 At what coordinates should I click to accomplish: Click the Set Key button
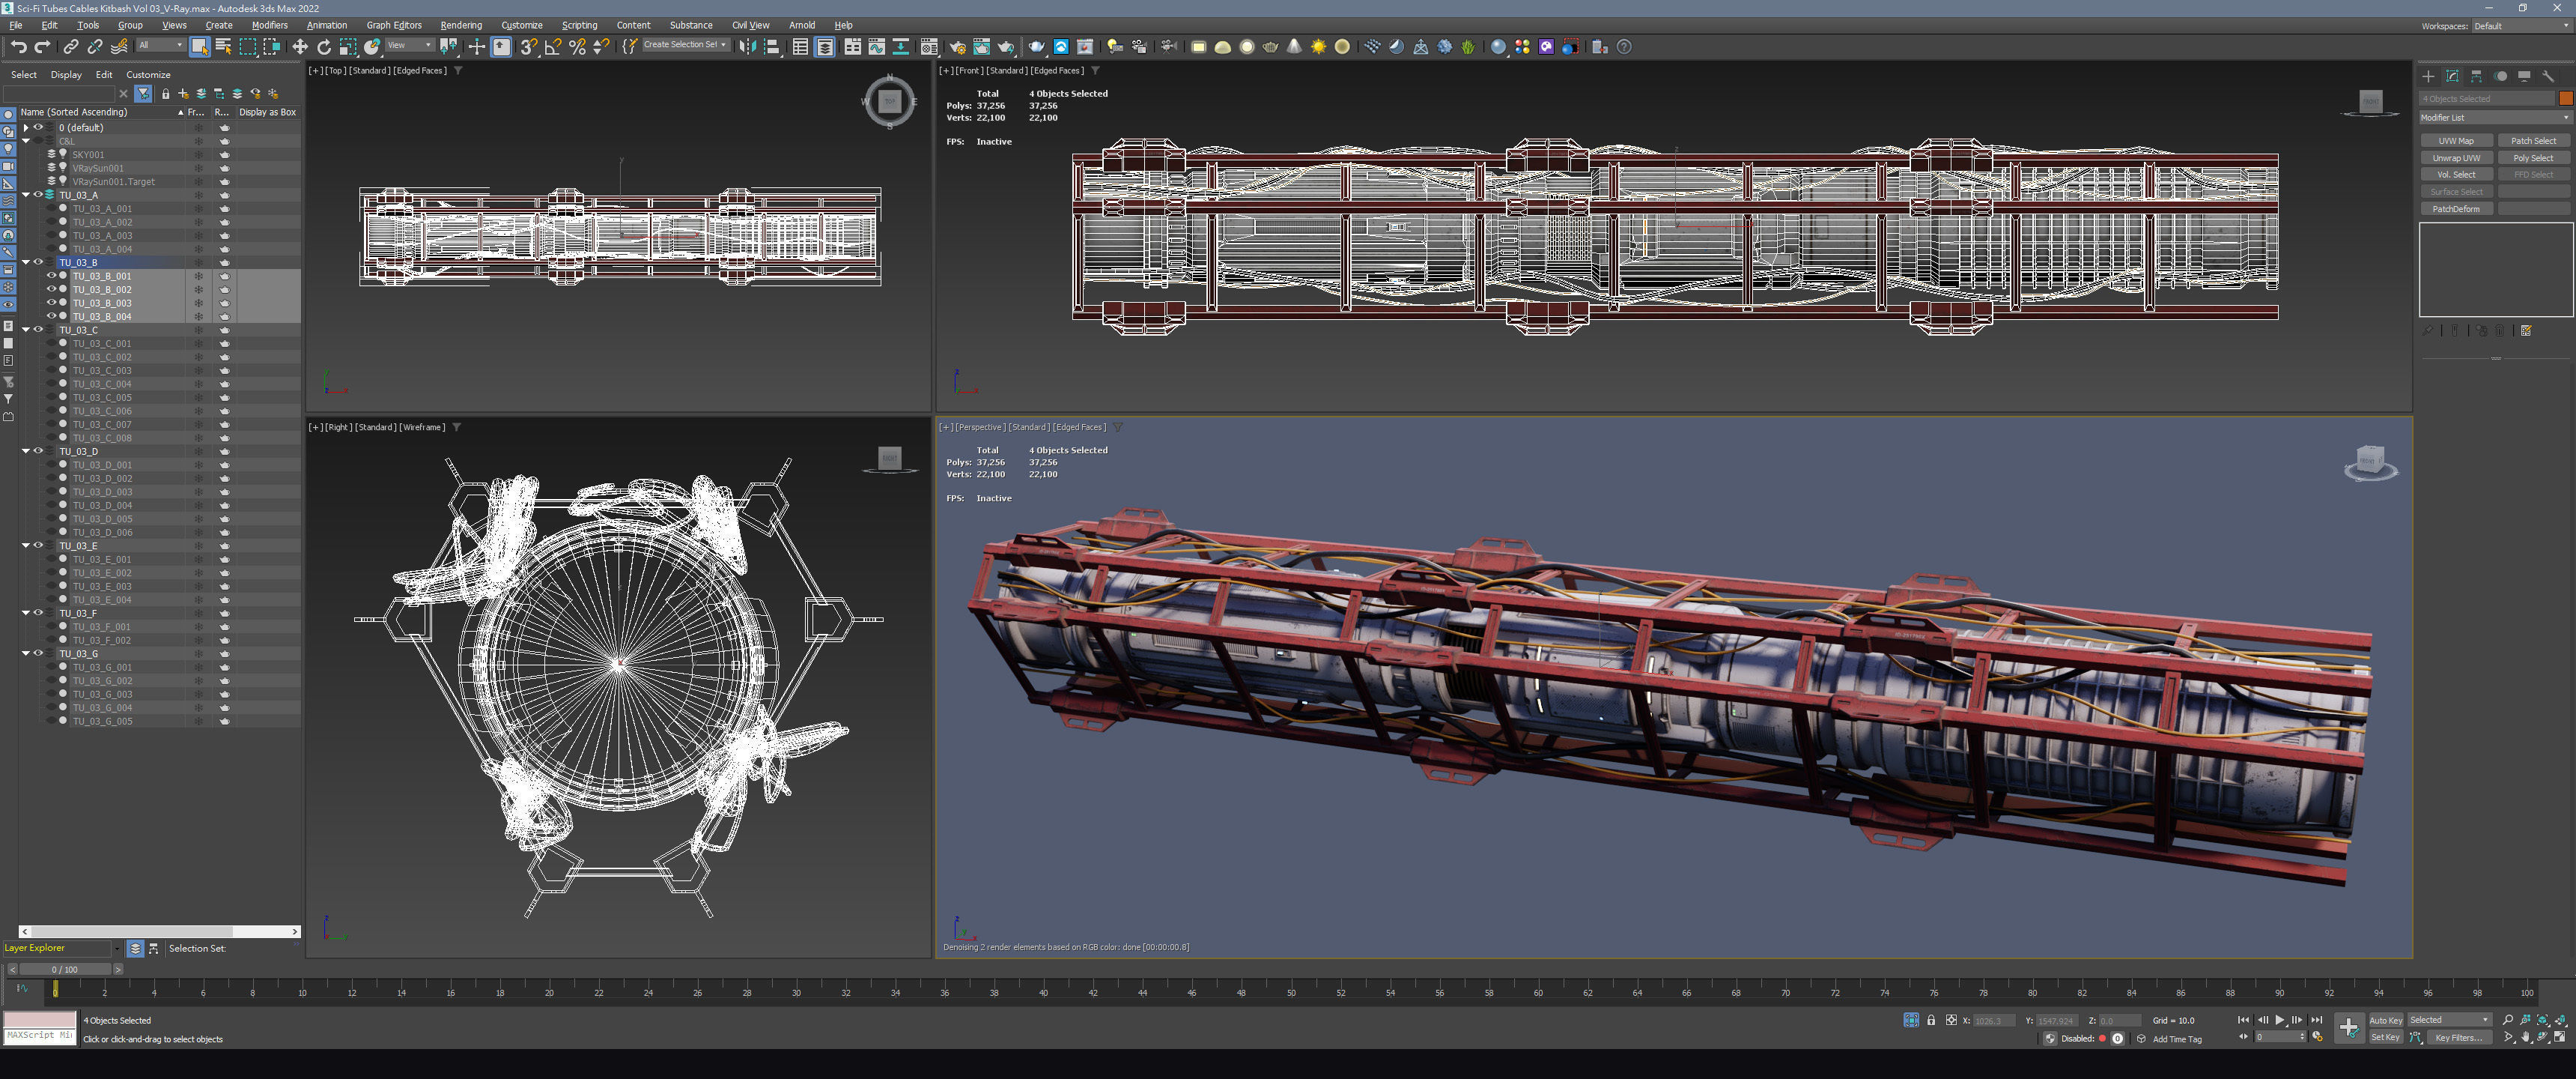click(2385, 1037)
